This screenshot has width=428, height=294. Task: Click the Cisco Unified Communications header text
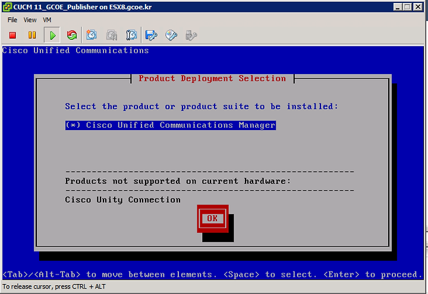point(75,50)
